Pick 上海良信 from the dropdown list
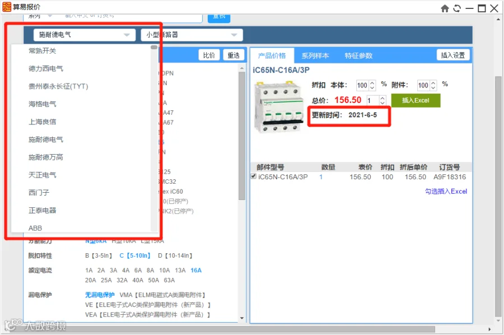 [42, 122]
